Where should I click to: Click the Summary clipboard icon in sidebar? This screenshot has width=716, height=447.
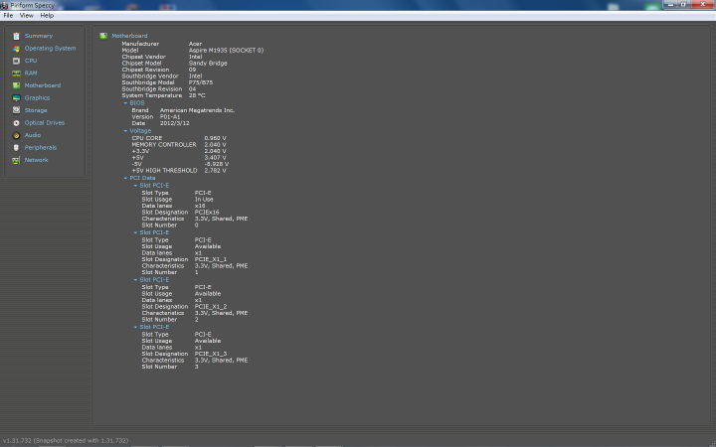tap(17, 36)
